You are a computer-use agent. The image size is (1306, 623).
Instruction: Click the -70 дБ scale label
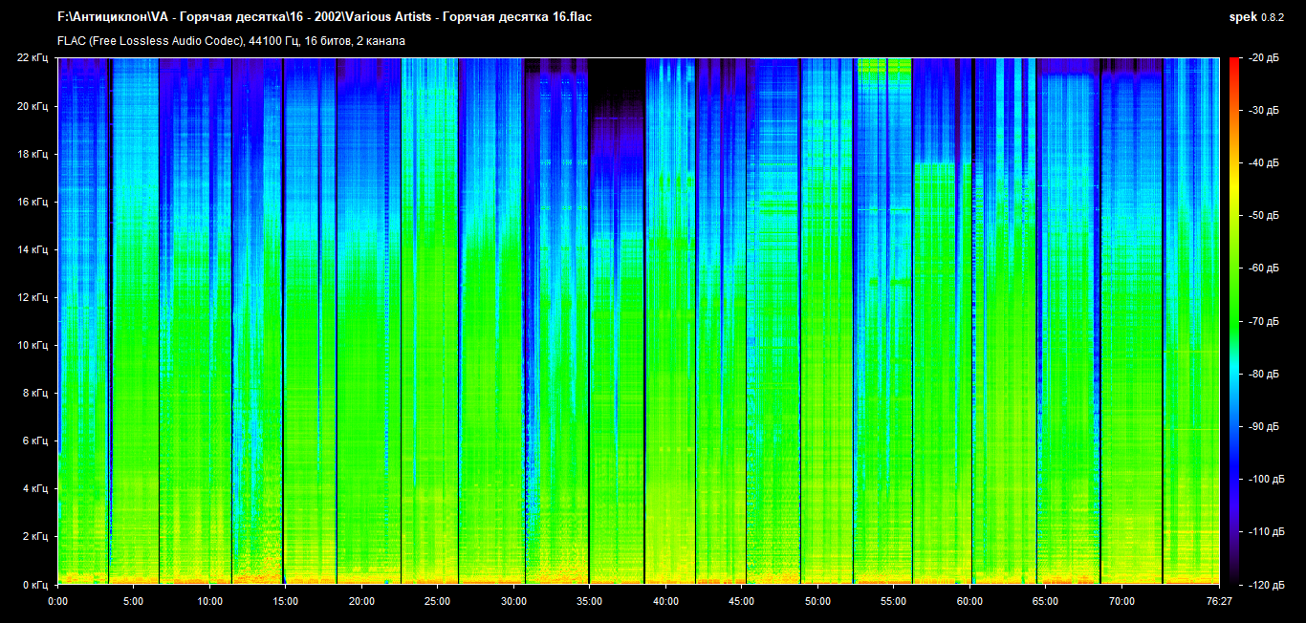pos(1263,321)
